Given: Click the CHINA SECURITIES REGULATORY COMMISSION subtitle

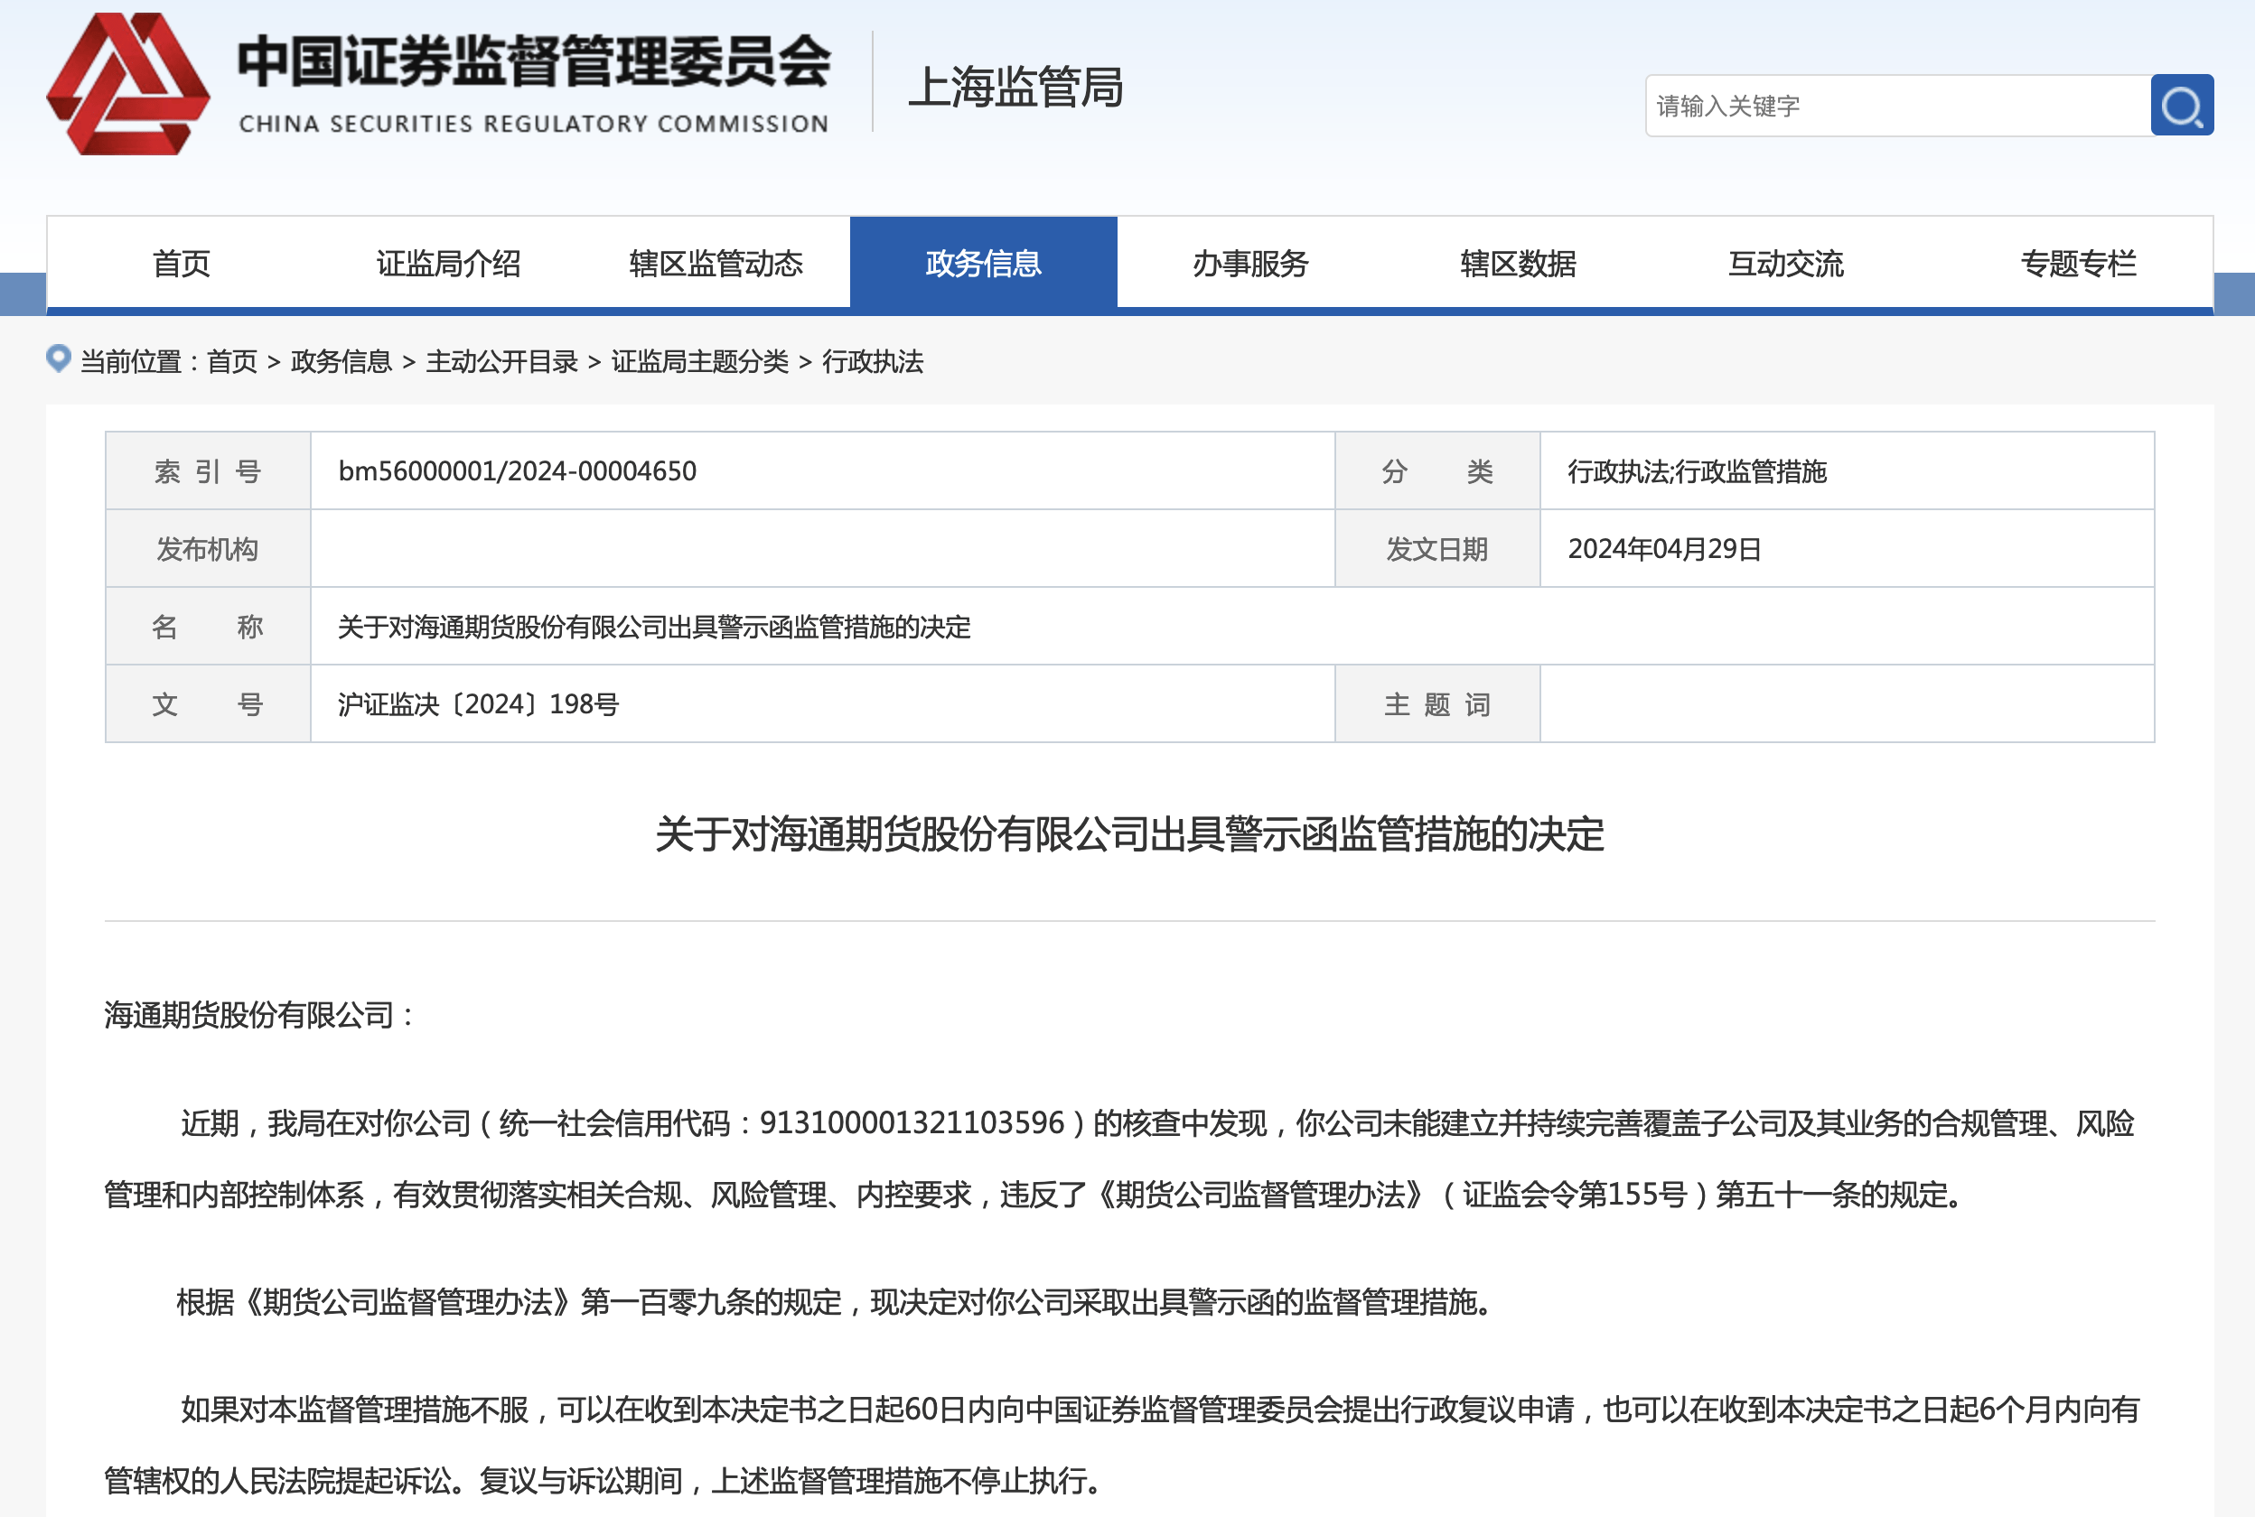Looking at the screenshot, I should [x=533, y=124].
